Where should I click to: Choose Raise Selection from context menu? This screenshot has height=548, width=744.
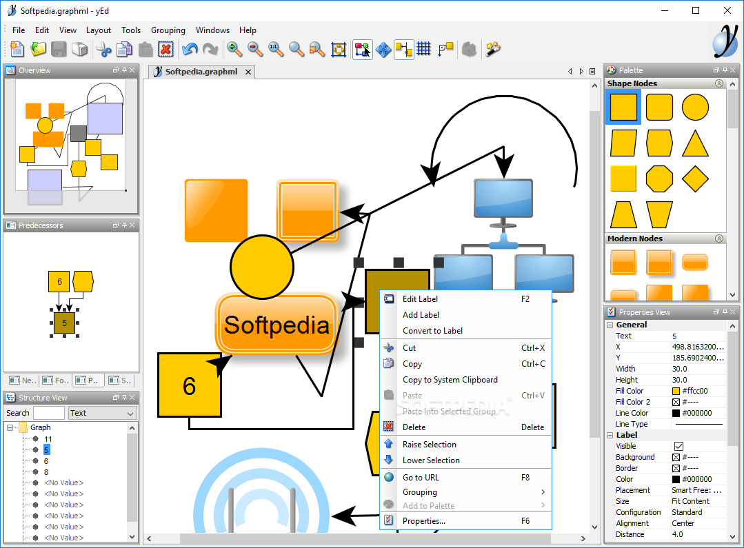pos(466,444)
